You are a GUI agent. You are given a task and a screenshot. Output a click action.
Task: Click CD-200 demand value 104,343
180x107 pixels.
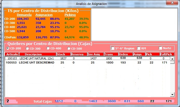[x=23, y=19]
